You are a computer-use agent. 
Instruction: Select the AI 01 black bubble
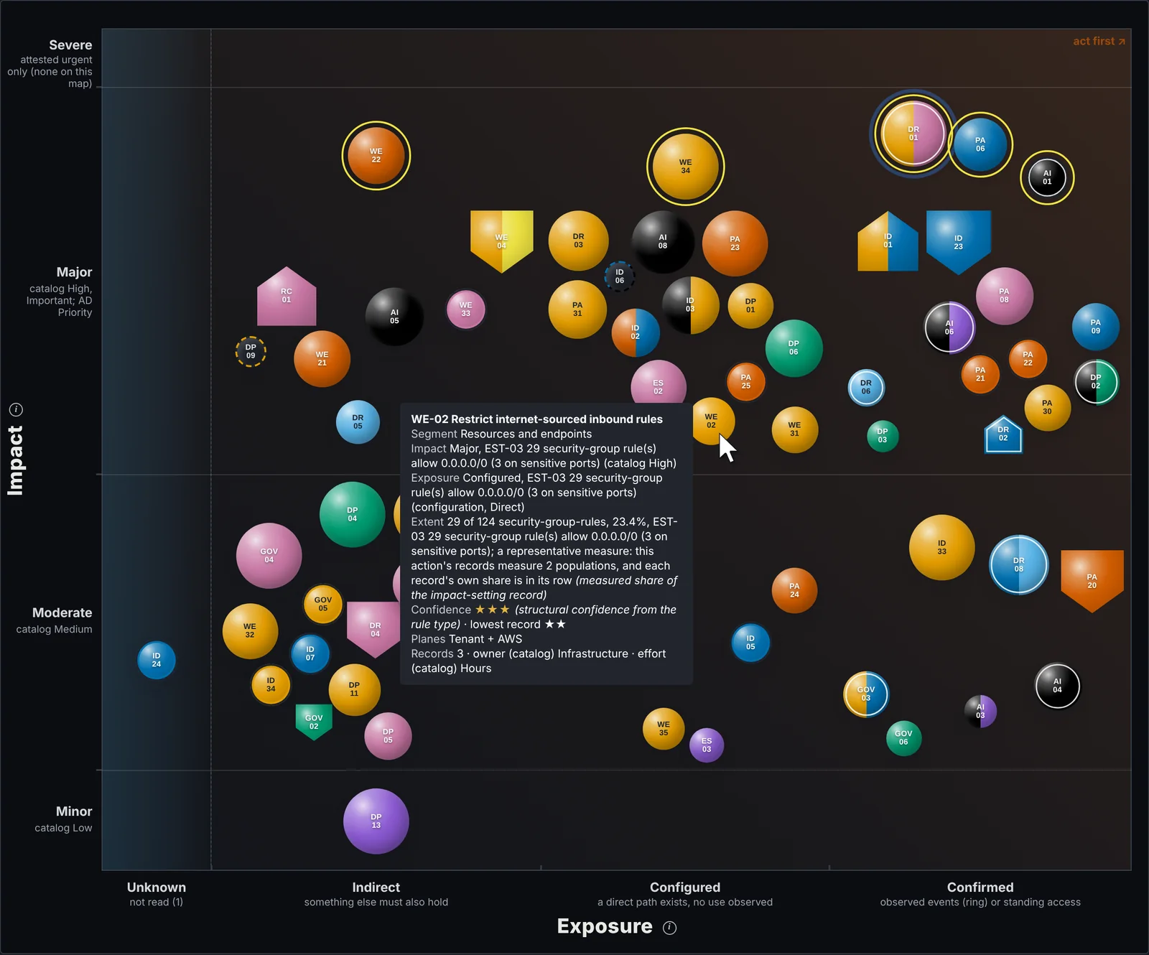click(x=1047, y=177)
